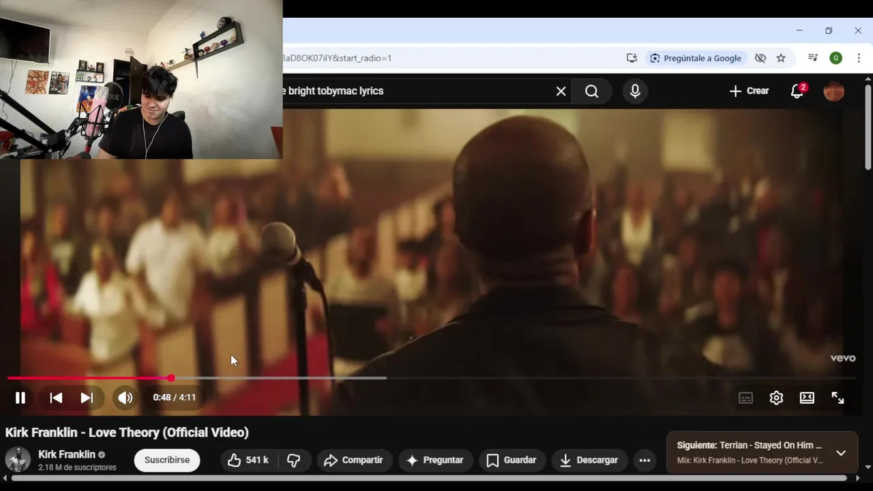Viewport: 873px width, 491px height.
Task: Dislike the video
Action: click(294, 460)
